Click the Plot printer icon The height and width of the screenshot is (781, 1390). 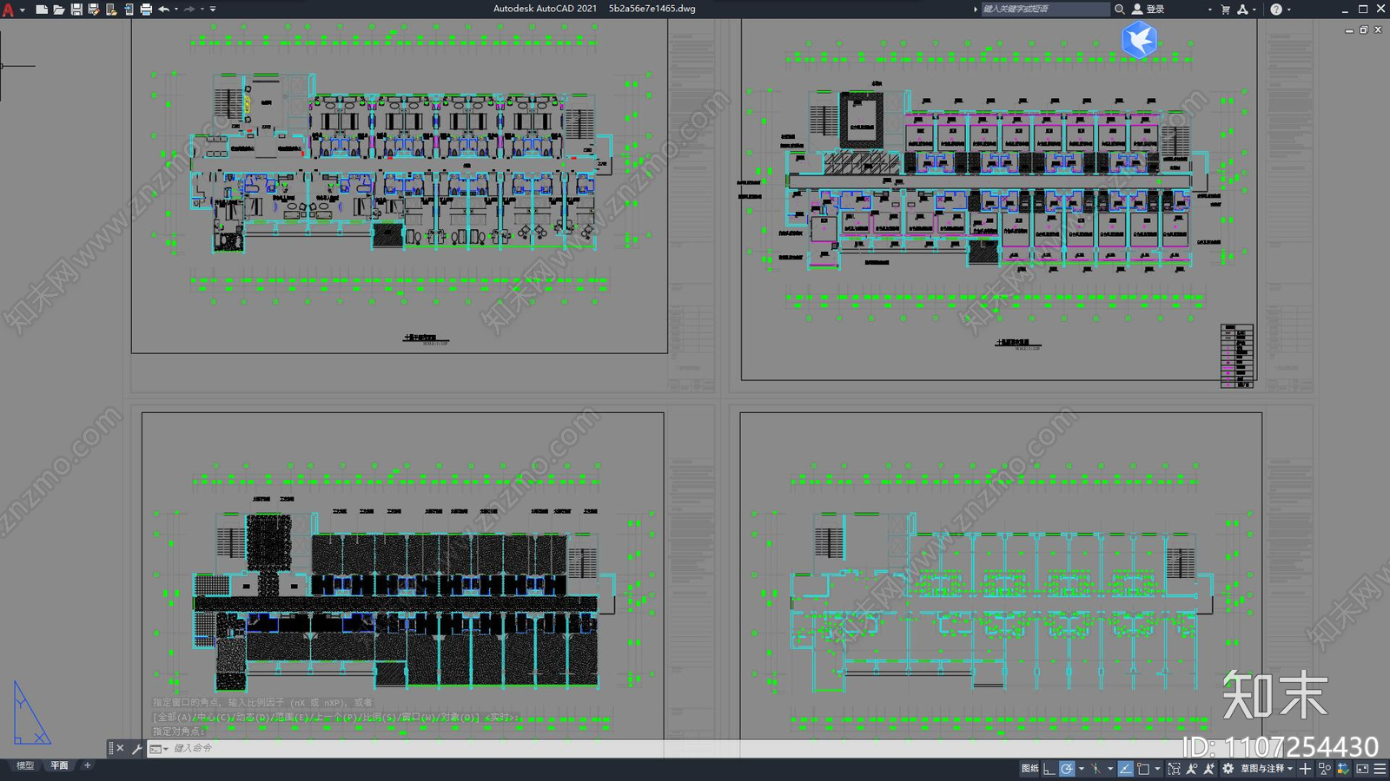tap(146, 10)
